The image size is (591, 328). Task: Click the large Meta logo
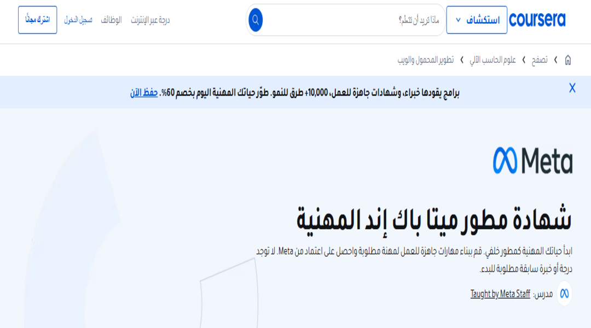[532, 160]
